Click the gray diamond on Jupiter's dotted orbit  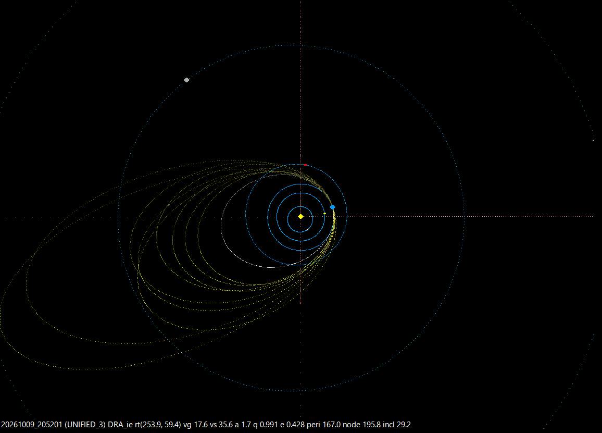point(186,80)
